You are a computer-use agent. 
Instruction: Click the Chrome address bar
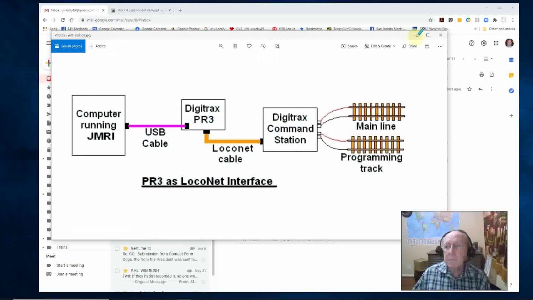click(254, 20)
